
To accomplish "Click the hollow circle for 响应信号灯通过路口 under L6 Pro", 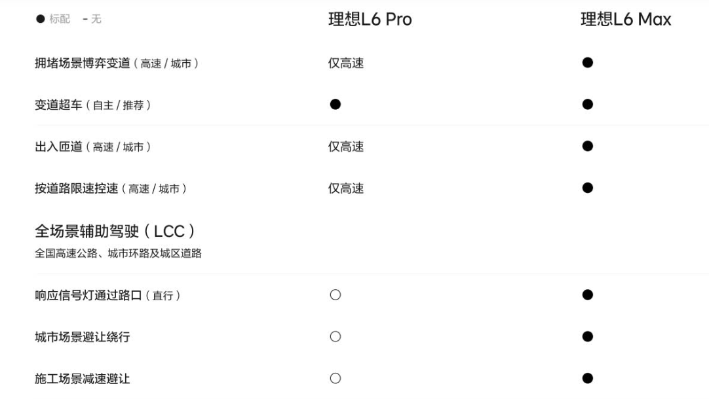I will tap(335, 295).
